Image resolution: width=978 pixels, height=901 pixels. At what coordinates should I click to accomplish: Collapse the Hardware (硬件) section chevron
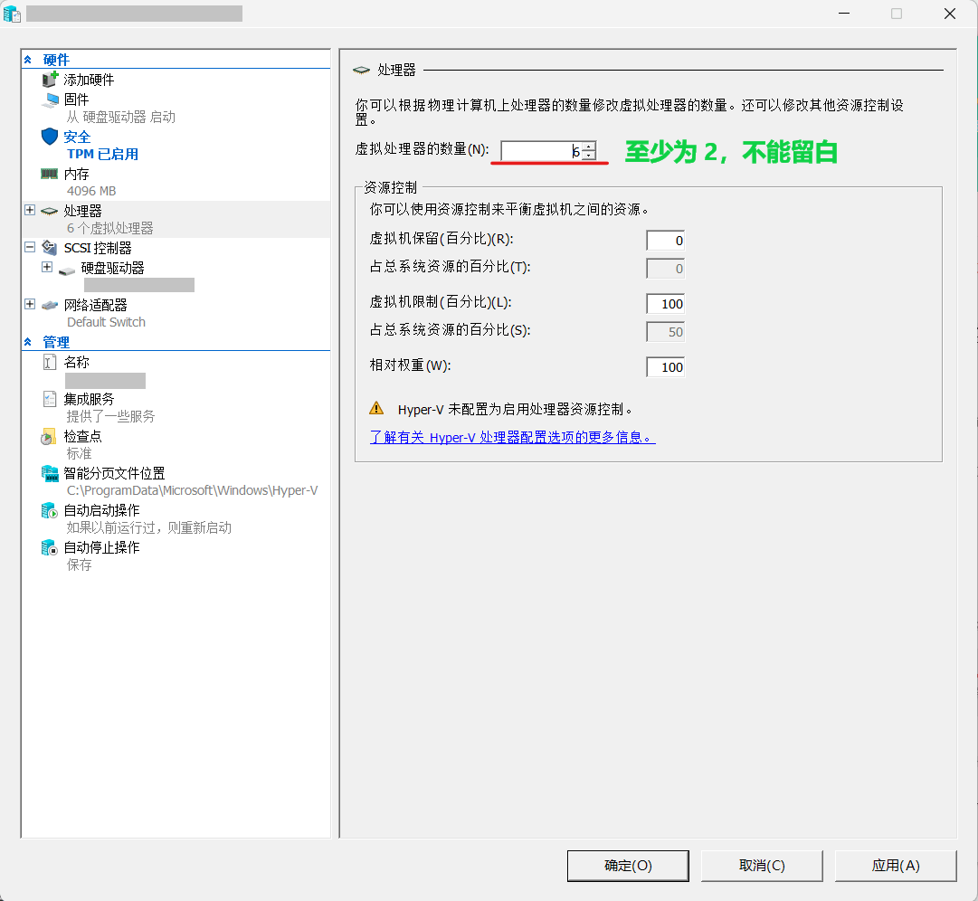click(x=28, y=60)
